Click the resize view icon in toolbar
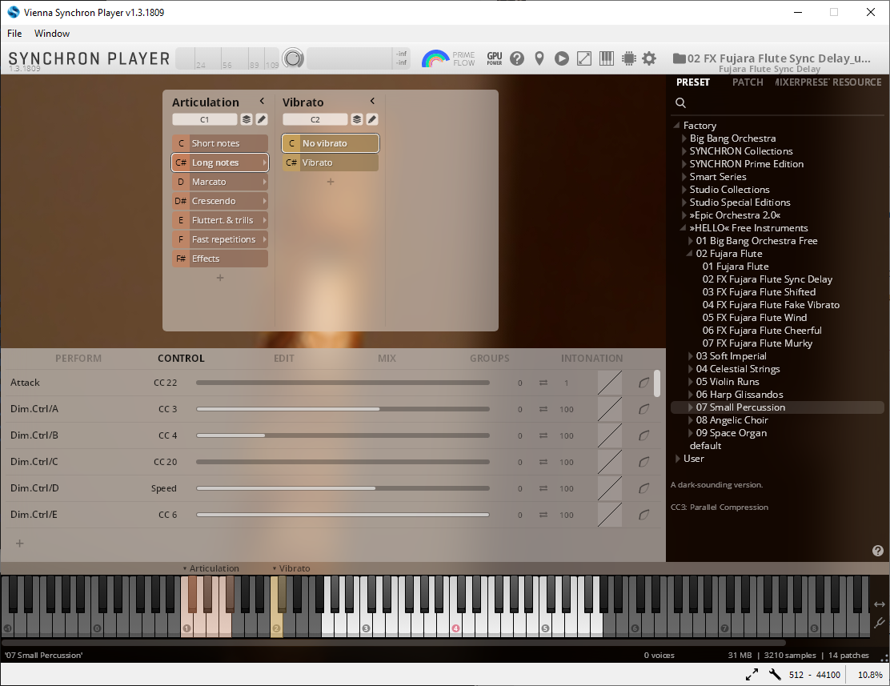890x686 pixels. [x=584, y=58]
